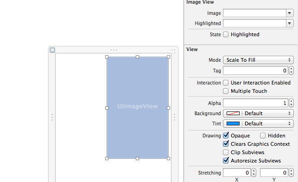Viewport: 298px width, 182px height.
Task: Click the Highlighted combo box field
Action: point(255,23)
